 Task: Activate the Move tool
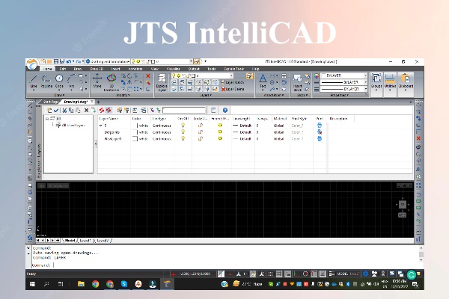pyautogui.click(x=97, y=81)
